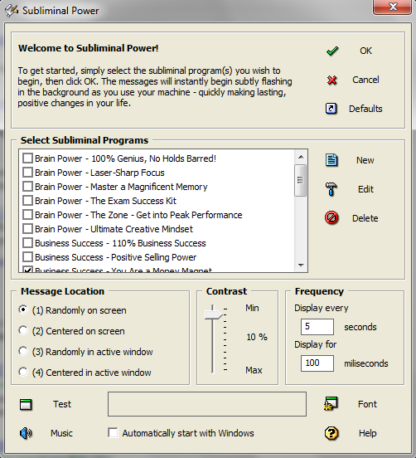Open the Music label option
Screen dimensions: 416x458
pyautogui.click(x=61, y=433)
